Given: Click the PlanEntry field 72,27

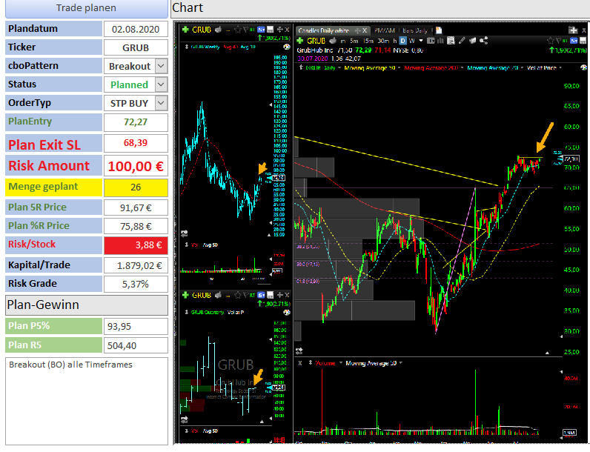Looking at the screenshot, I should pyautogui.click(x=136, y=122).
